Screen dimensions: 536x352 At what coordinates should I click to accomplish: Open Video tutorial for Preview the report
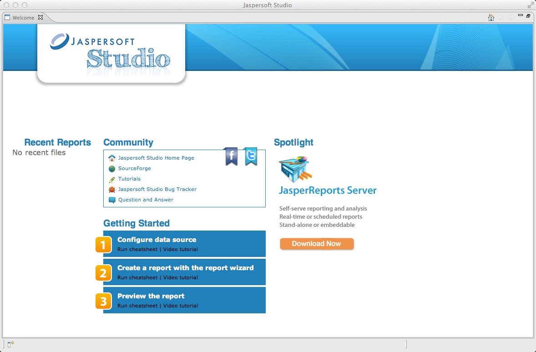181,306
